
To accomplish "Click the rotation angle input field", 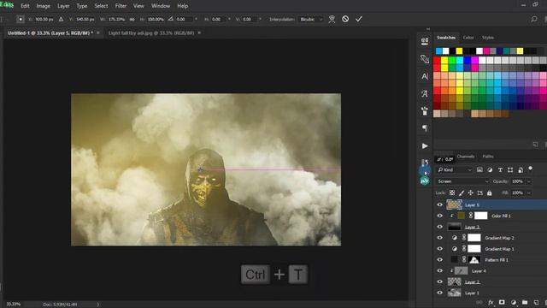I will pyautogui.click(x=184, y=19).
